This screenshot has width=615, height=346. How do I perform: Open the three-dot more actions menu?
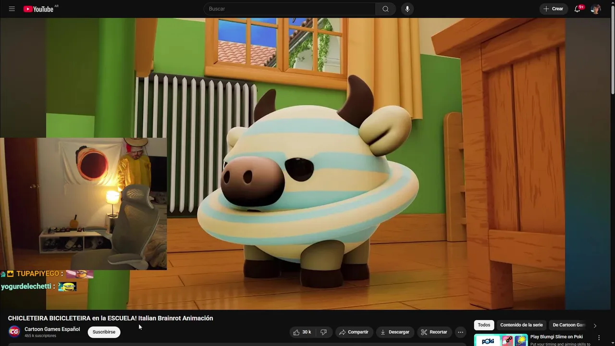(x=460, y=332)
